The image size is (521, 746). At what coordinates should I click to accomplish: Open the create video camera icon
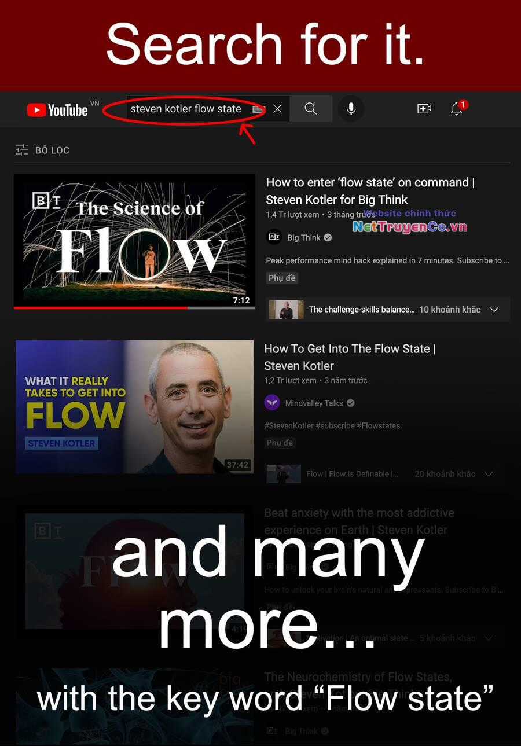(x=424, y=109)
